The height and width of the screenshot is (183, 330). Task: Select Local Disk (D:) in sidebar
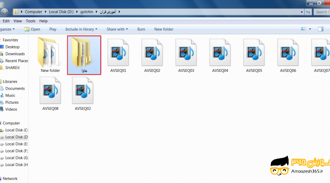point(14,137)
